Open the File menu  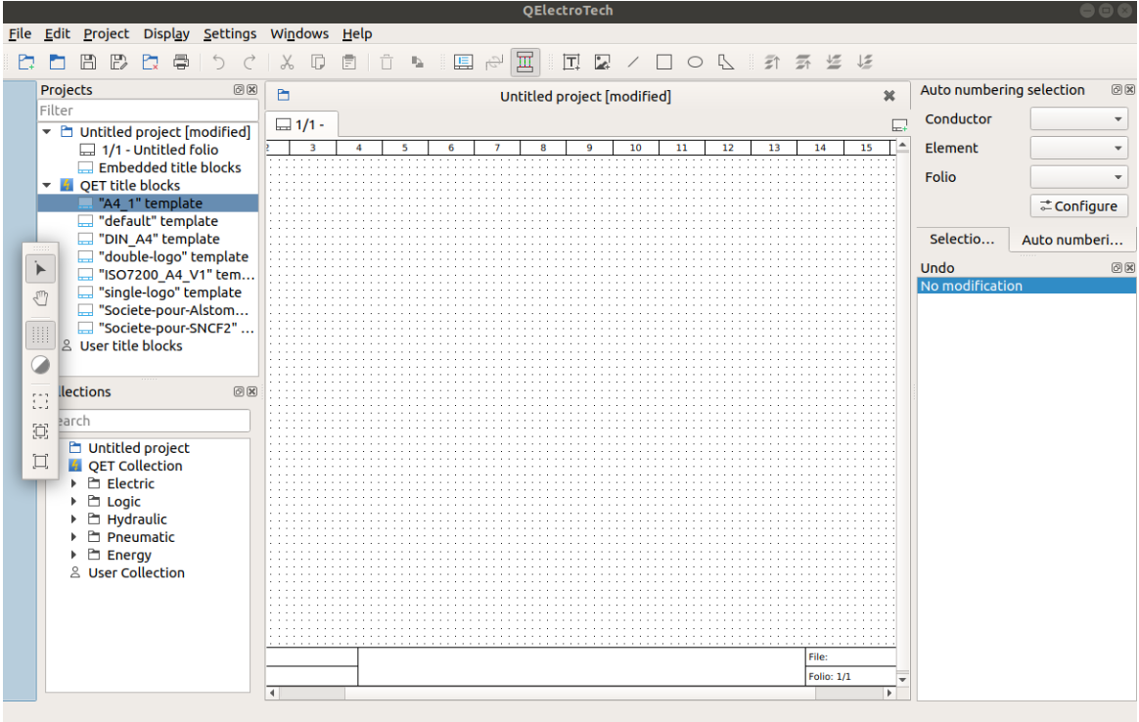pyautogui.click(x=20, y=33)
